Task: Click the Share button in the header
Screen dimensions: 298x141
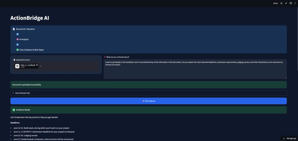Action: (x=275, y=3)
